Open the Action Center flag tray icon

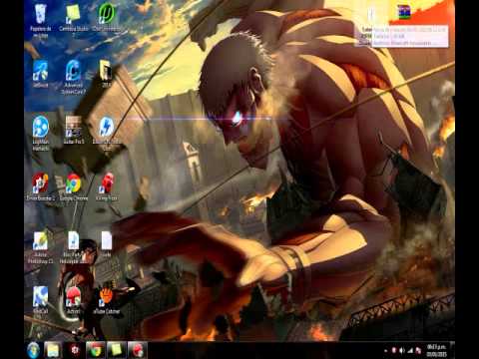(418, 350)
